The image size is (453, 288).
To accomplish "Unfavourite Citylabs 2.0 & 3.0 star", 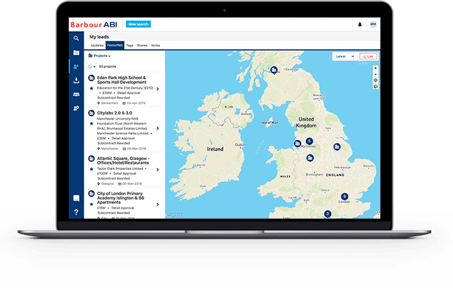I will coord(91,124).
